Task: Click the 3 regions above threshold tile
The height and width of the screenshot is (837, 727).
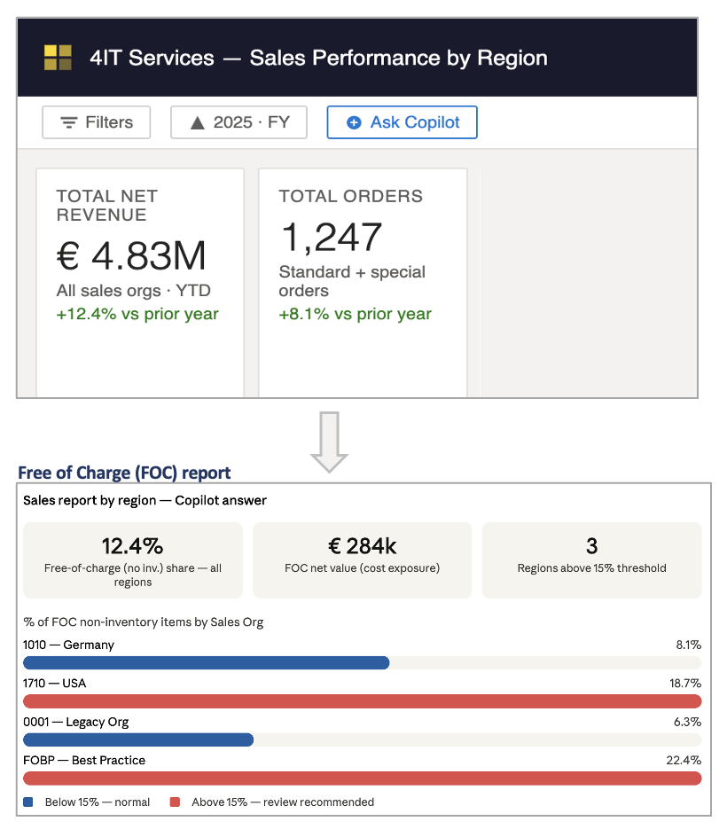Action: coord(591,559)
